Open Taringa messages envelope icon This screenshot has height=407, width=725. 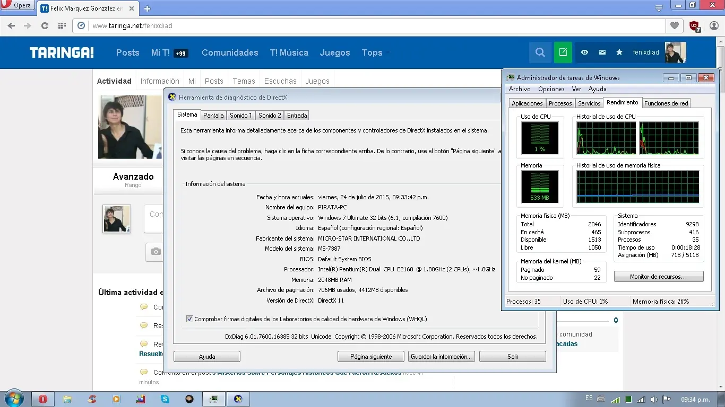click(602, 52)
